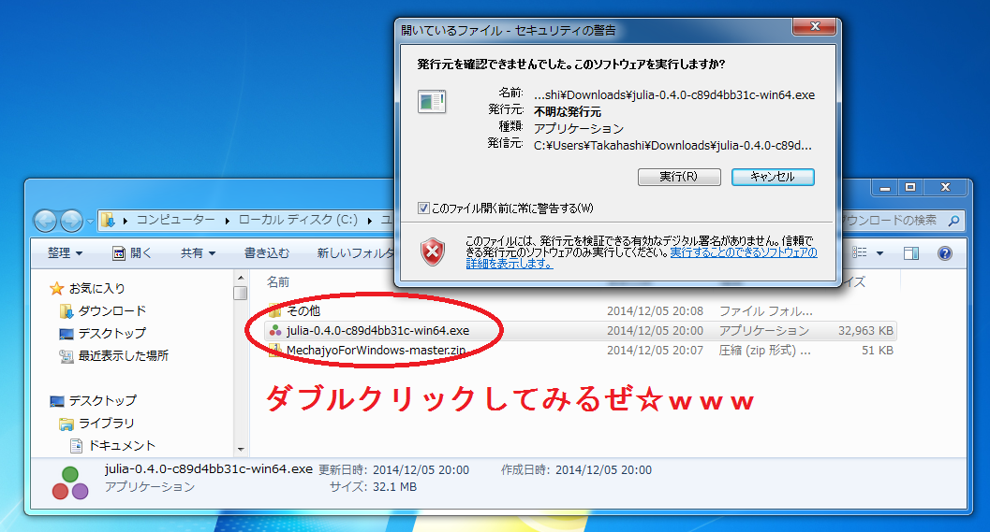Click 新しいフォルダー in the toolbar
This screenshot has width=990, height=532.
coord(357,252)
